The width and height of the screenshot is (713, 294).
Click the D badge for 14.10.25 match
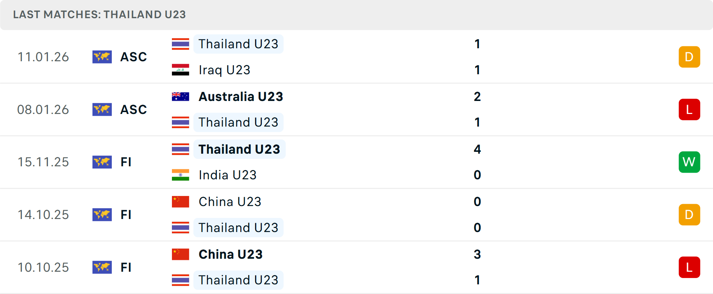689,215
